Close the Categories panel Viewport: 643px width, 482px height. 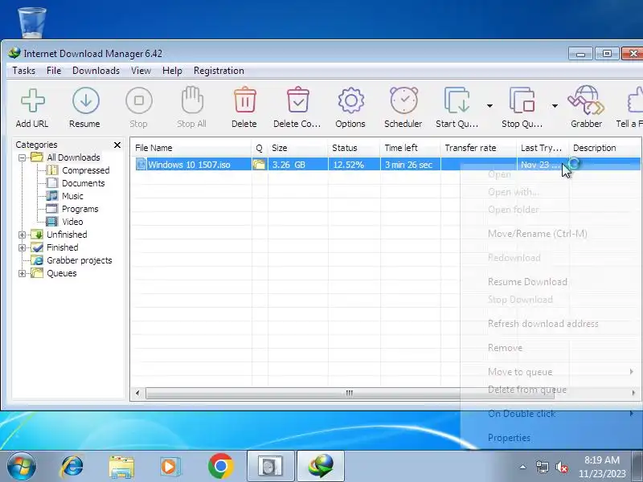click(117, 145)
